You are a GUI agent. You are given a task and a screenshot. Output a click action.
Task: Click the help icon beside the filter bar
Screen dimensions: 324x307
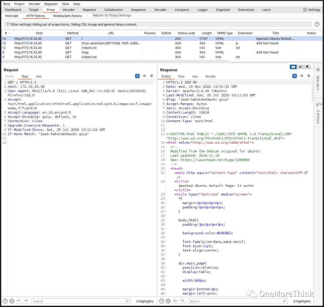317,24
